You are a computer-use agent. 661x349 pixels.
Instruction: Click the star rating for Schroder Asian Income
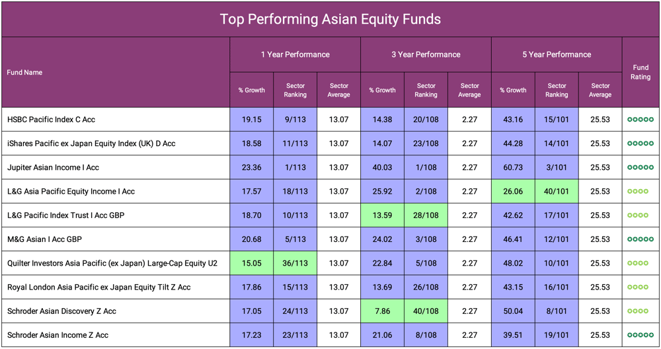(641, 335)
